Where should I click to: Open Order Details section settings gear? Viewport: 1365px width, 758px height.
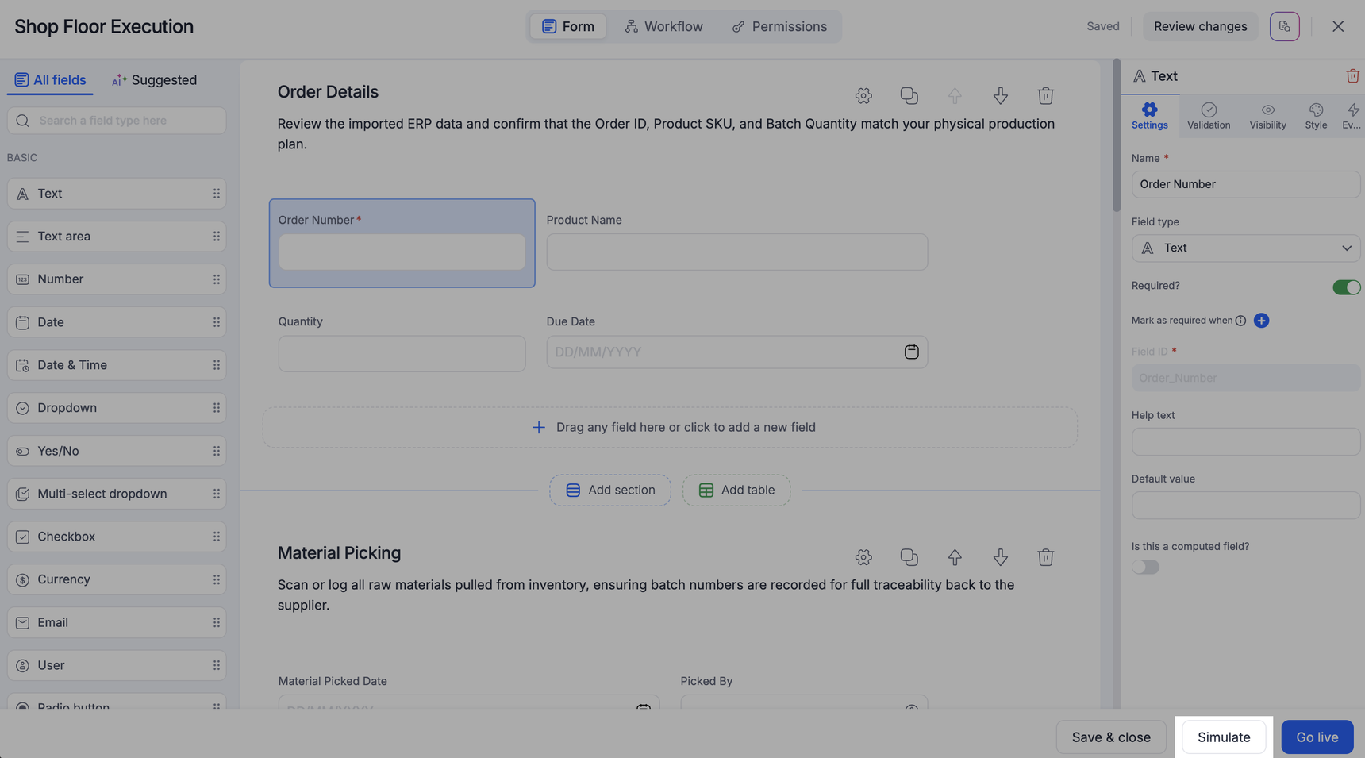(863, 96)
